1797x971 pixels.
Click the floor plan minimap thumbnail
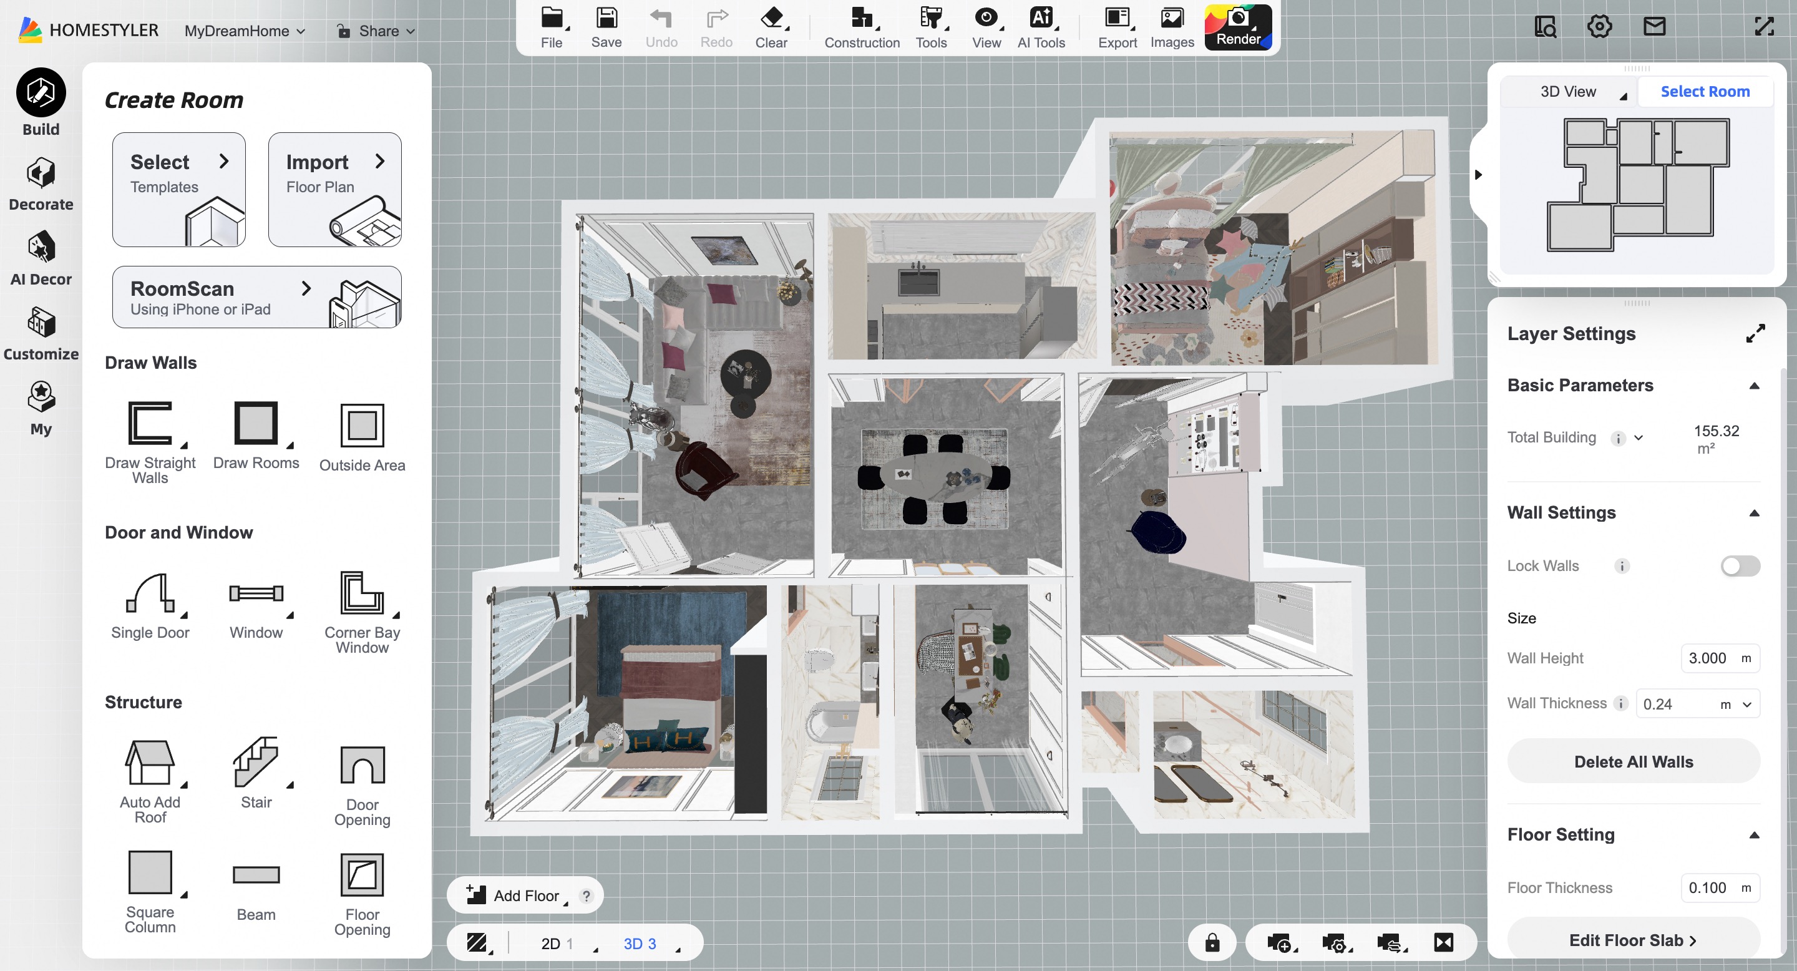pos(1637,185)
